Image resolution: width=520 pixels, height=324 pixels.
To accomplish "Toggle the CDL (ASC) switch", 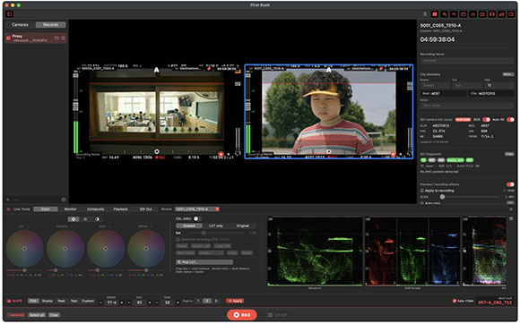I will pos(196,218).
